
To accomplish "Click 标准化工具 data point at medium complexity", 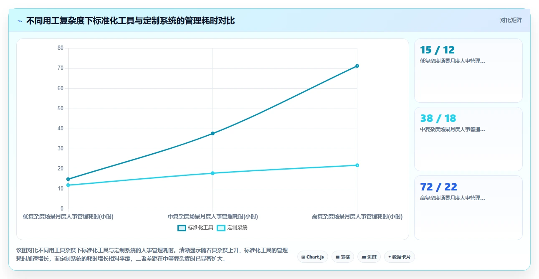I will 213,134.
